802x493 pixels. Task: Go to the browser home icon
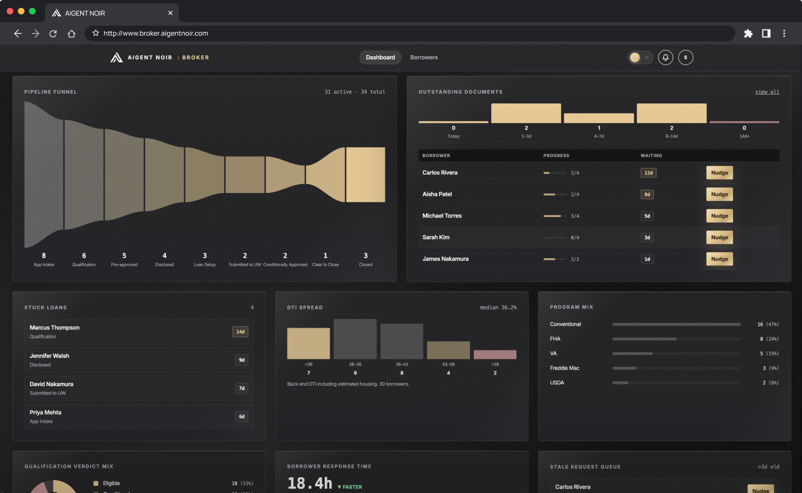tap(71, 33)
